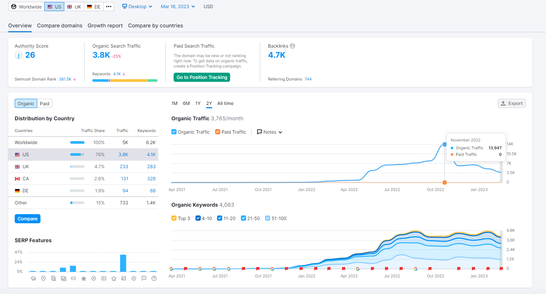Click the Go to Position Tracking button
This screenshot has width=546, height=294.
pos(202,77)
